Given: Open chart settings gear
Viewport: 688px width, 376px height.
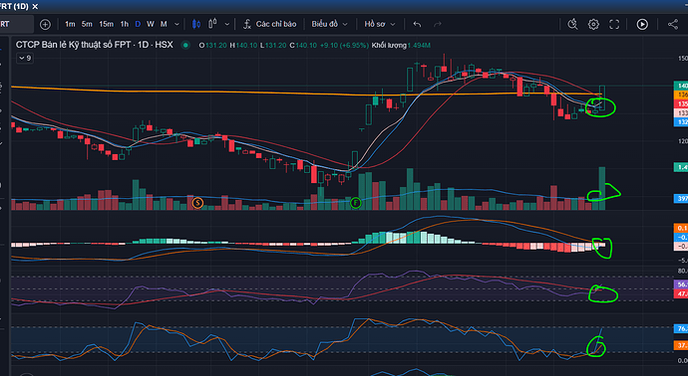Looking at the screenshot, I should 593,25.
